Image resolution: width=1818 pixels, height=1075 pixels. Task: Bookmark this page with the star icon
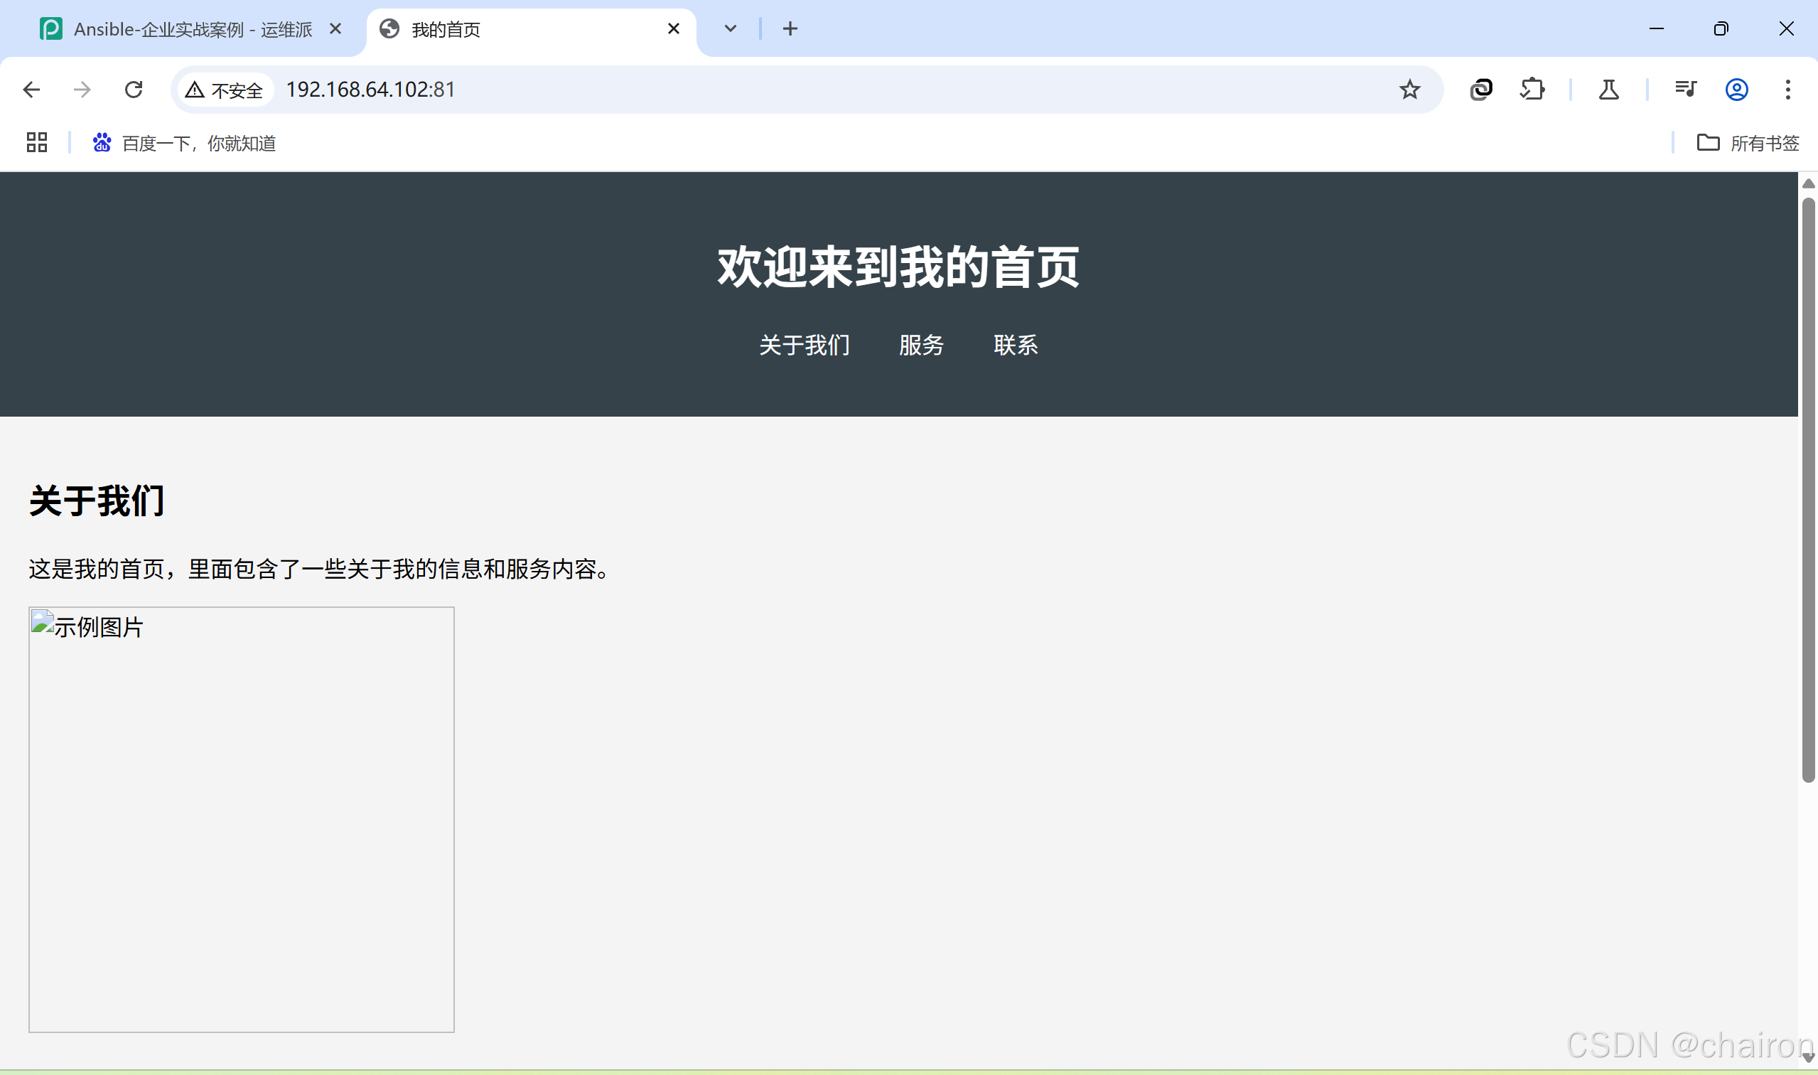click(x=1409, y=90)
